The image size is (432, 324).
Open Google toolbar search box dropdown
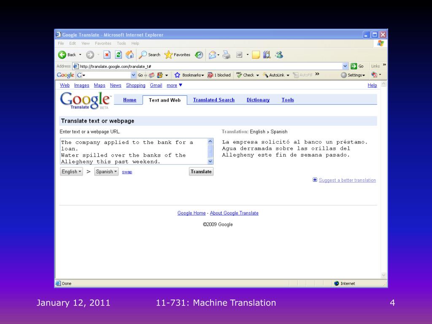133,75
